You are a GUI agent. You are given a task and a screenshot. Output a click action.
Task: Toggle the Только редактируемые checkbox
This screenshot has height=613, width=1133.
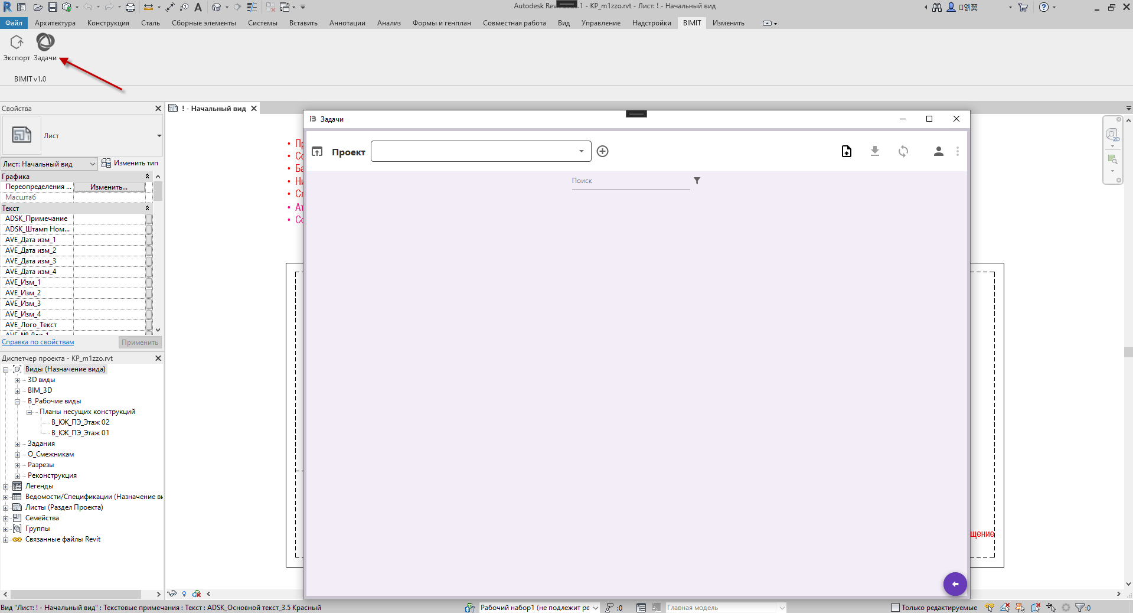(x=895, y=608)
